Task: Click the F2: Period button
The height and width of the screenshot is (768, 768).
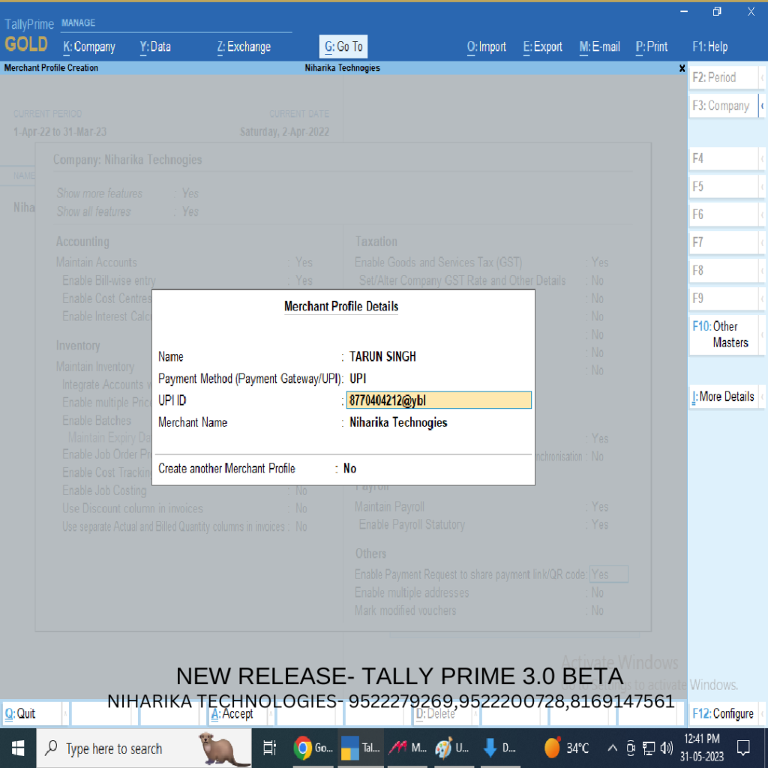Action: 724,77
